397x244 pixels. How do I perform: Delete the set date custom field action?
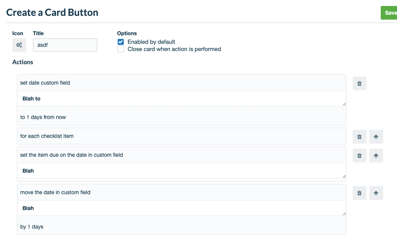point(359,83)
